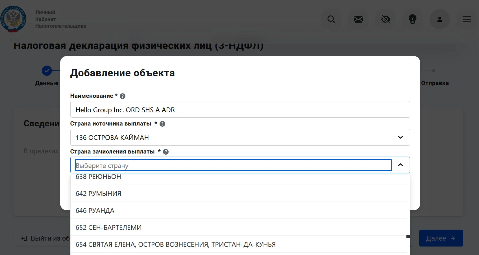The image size is (479, 255).
Task: Open the Страна источника выплаты dropdown
Action: point(240,137)
